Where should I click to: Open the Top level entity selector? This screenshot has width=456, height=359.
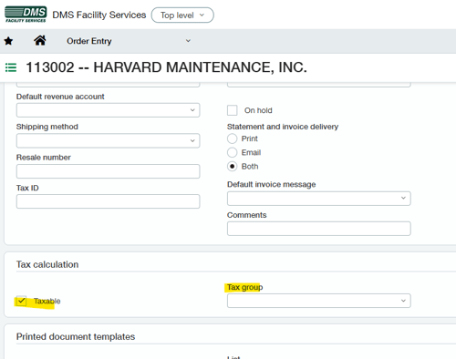coord(182,15)
